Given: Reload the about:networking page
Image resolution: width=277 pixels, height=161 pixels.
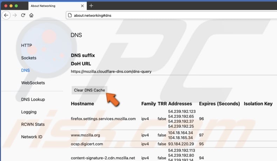Looking at the screenshot, I should [23, 15].
